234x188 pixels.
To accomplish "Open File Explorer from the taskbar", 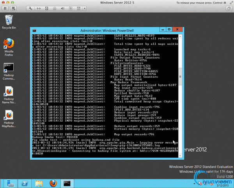I will [x=39, y=183].
